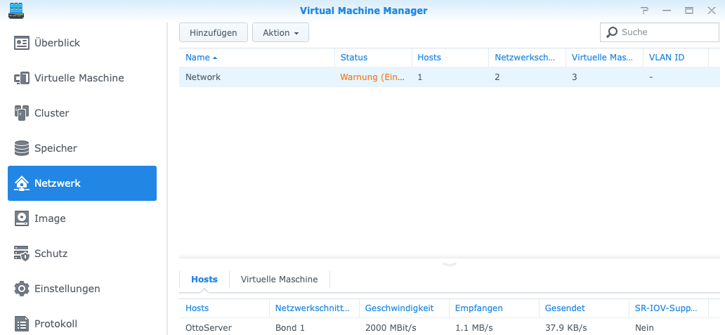Select the Netzwerk sidebar entry
This screenshot has height=335, width=725.
click(x=82, y=183)
